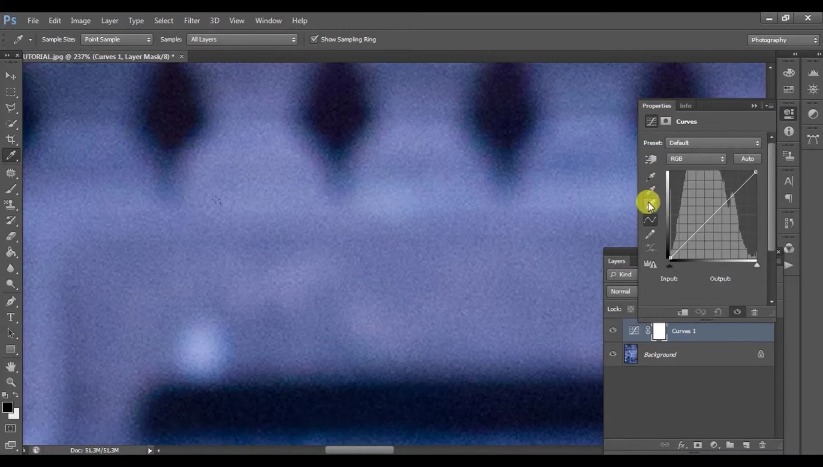Select the Zoom tool
The image size is (823, 467).
pyautogui.click(x=11, y=382)
